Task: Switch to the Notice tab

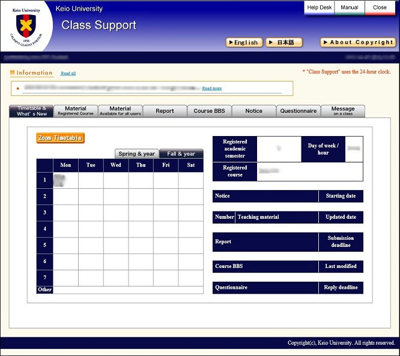Action: tap(253, 111)
